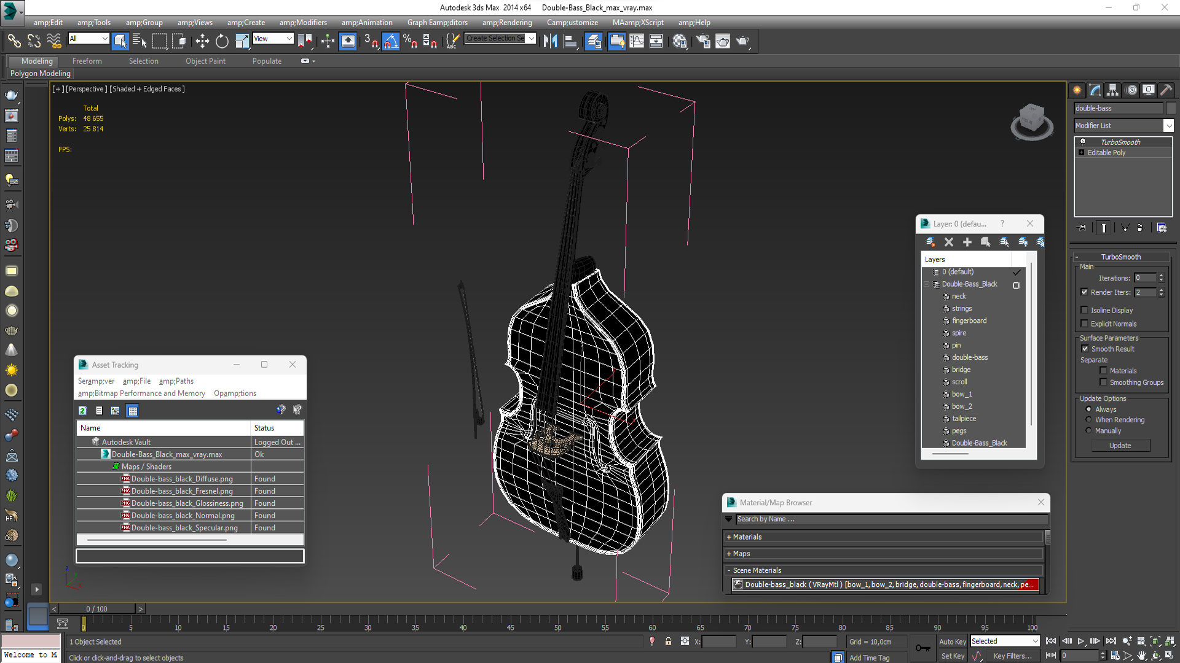Click the time slider 0 / 100 handle

tap(96, 608)
